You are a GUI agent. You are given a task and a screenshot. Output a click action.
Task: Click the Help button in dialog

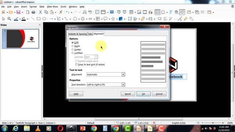tap(76, 94)
